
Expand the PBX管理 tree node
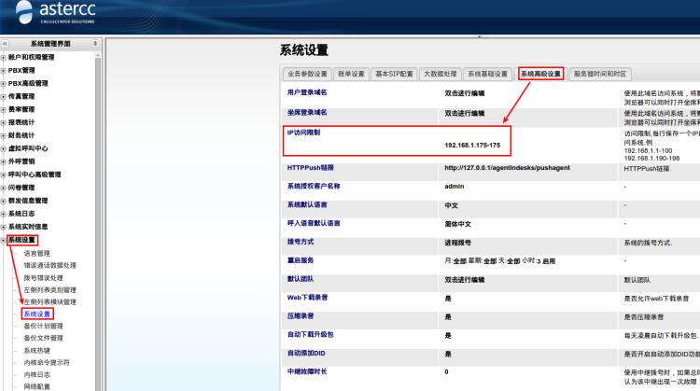point(4,70)
